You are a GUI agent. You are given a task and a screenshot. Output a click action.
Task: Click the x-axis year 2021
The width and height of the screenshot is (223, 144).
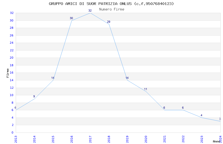point(164,139)
